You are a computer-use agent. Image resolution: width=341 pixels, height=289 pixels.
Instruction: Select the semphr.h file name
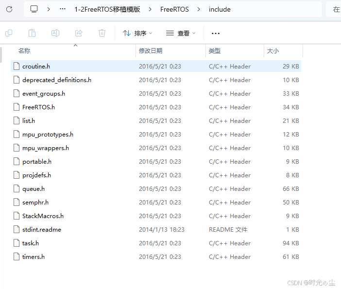tap(35, 203)
